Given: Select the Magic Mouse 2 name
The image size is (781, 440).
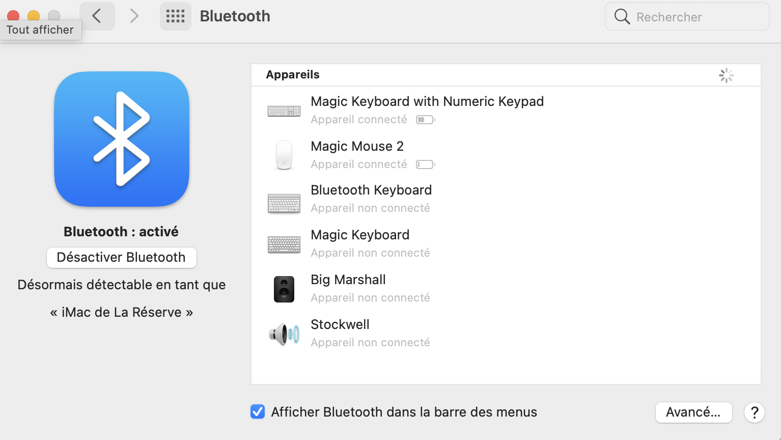Looking at the screenshot, I should pos(357,146).
